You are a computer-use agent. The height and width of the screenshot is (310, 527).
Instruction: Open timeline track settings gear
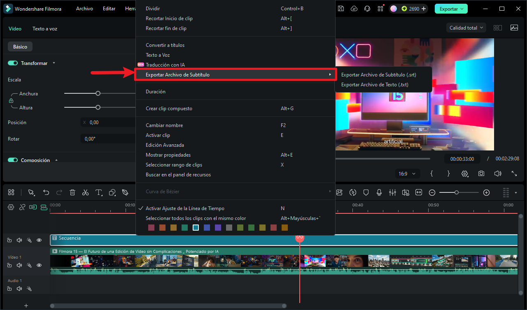[x=11, y=207]
